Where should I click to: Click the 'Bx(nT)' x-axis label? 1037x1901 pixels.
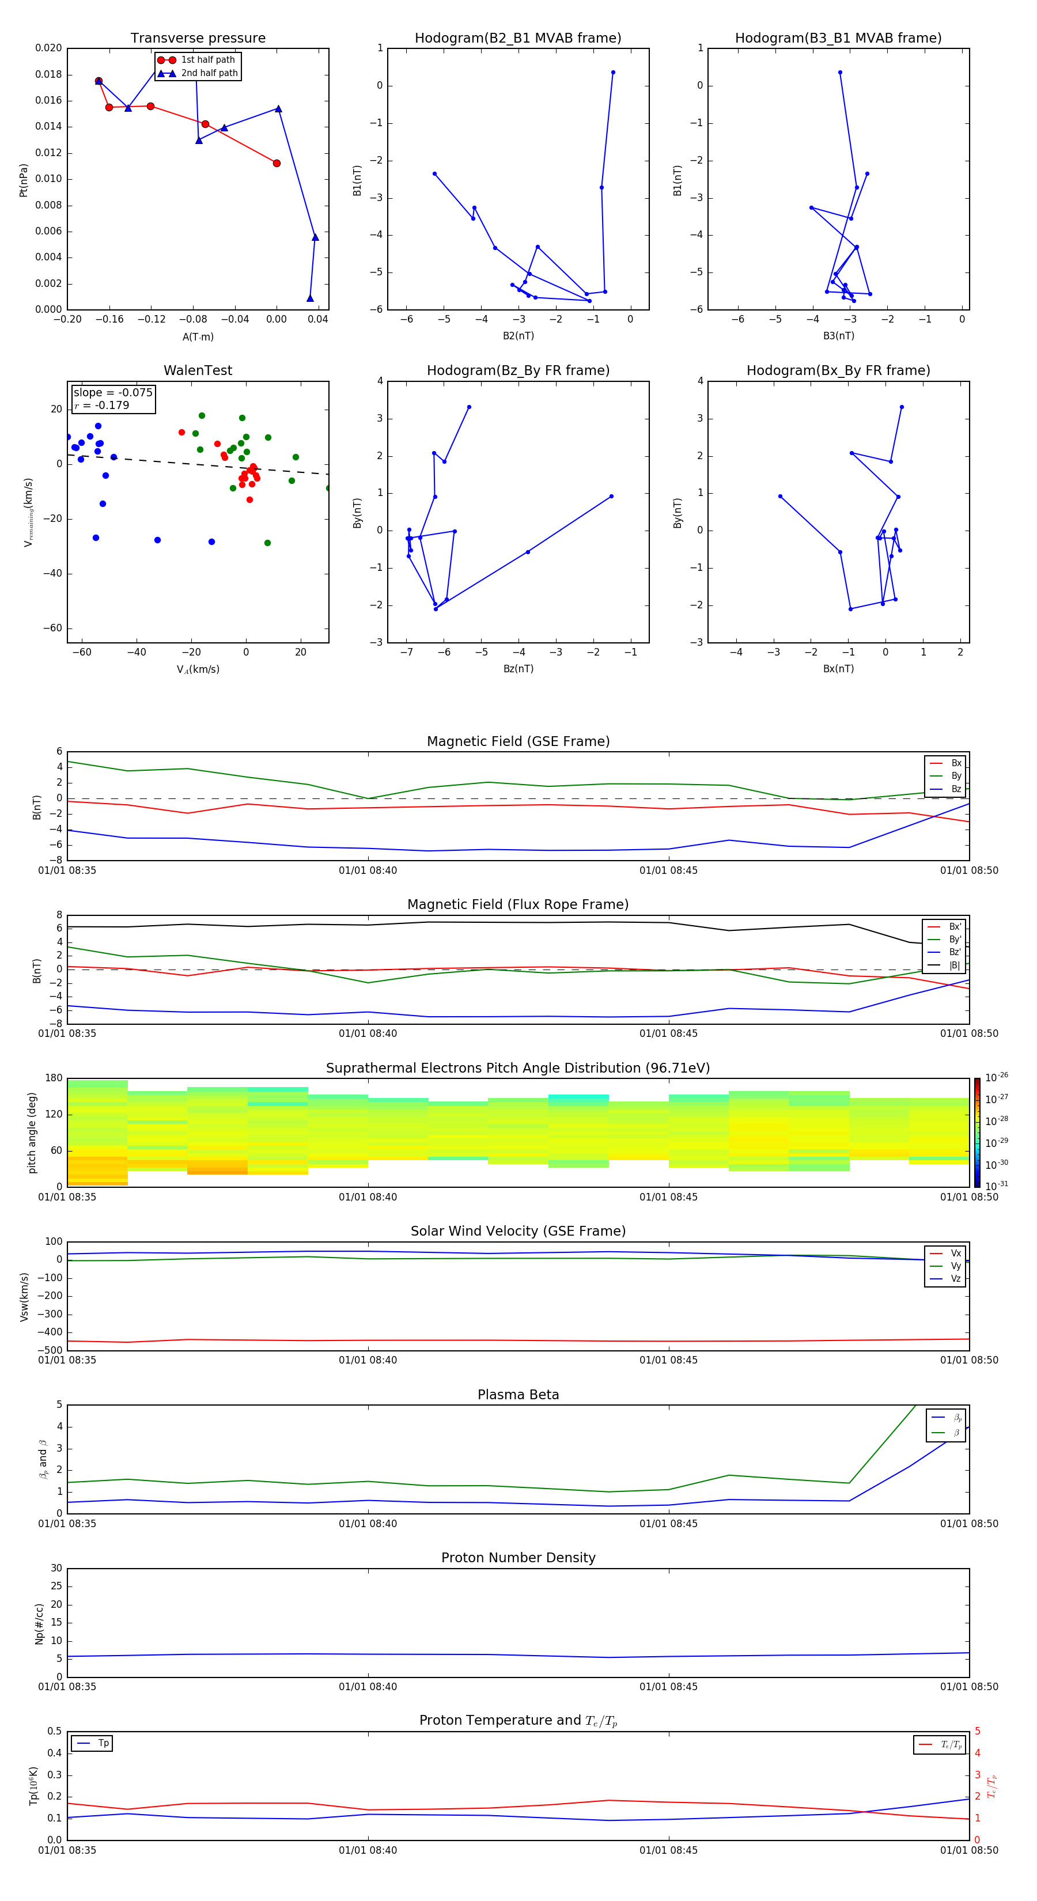[838, 669]
